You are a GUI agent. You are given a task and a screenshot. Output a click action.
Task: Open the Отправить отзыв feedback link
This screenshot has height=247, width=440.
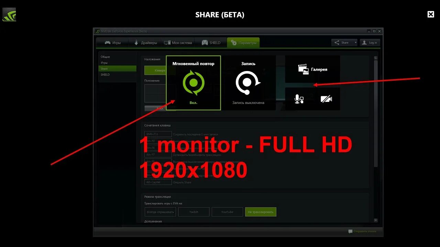[362, 231]
